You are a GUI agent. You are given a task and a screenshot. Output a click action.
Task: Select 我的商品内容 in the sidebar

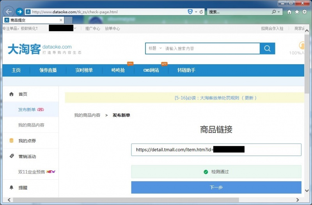pos(31,125)
